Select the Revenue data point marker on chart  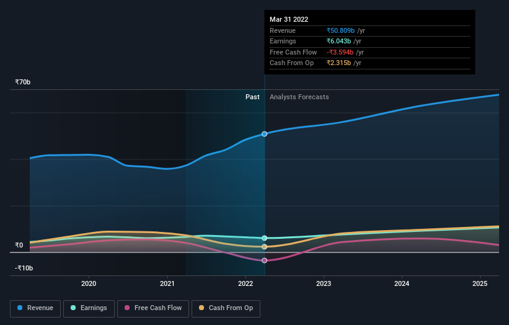tap(264, 134)
